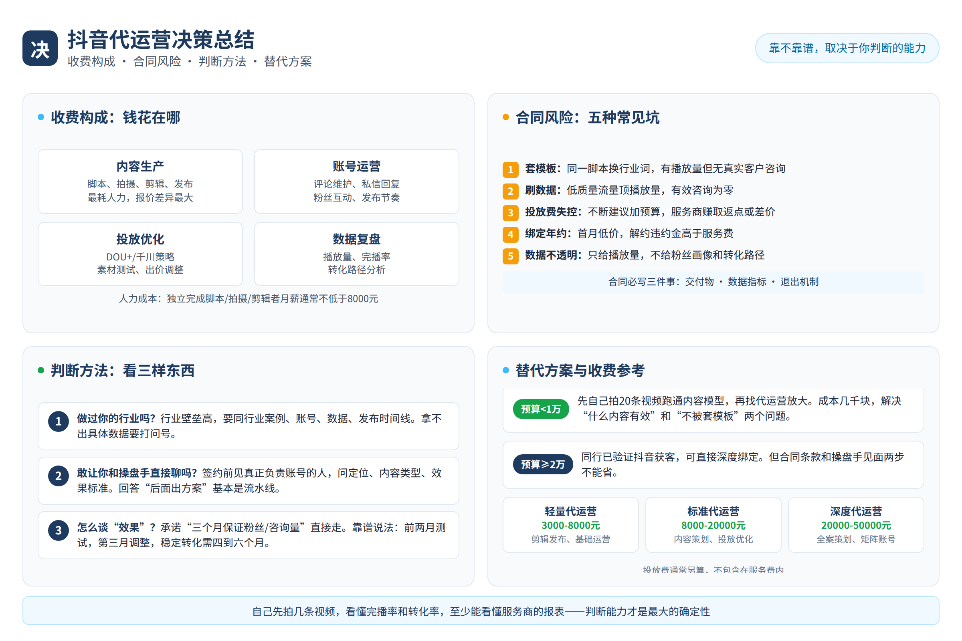
Task: Click the green 预算<1万 tag
Action: [x=541, y=409]
